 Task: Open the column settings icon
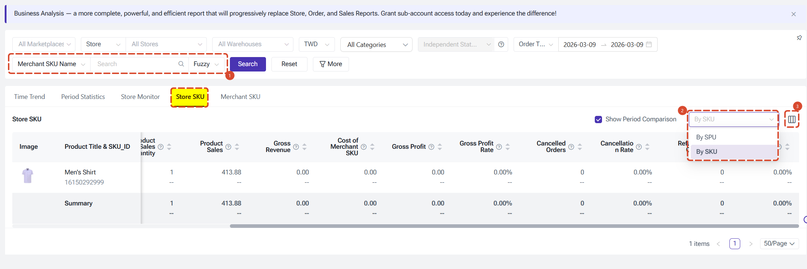(792, 119)
